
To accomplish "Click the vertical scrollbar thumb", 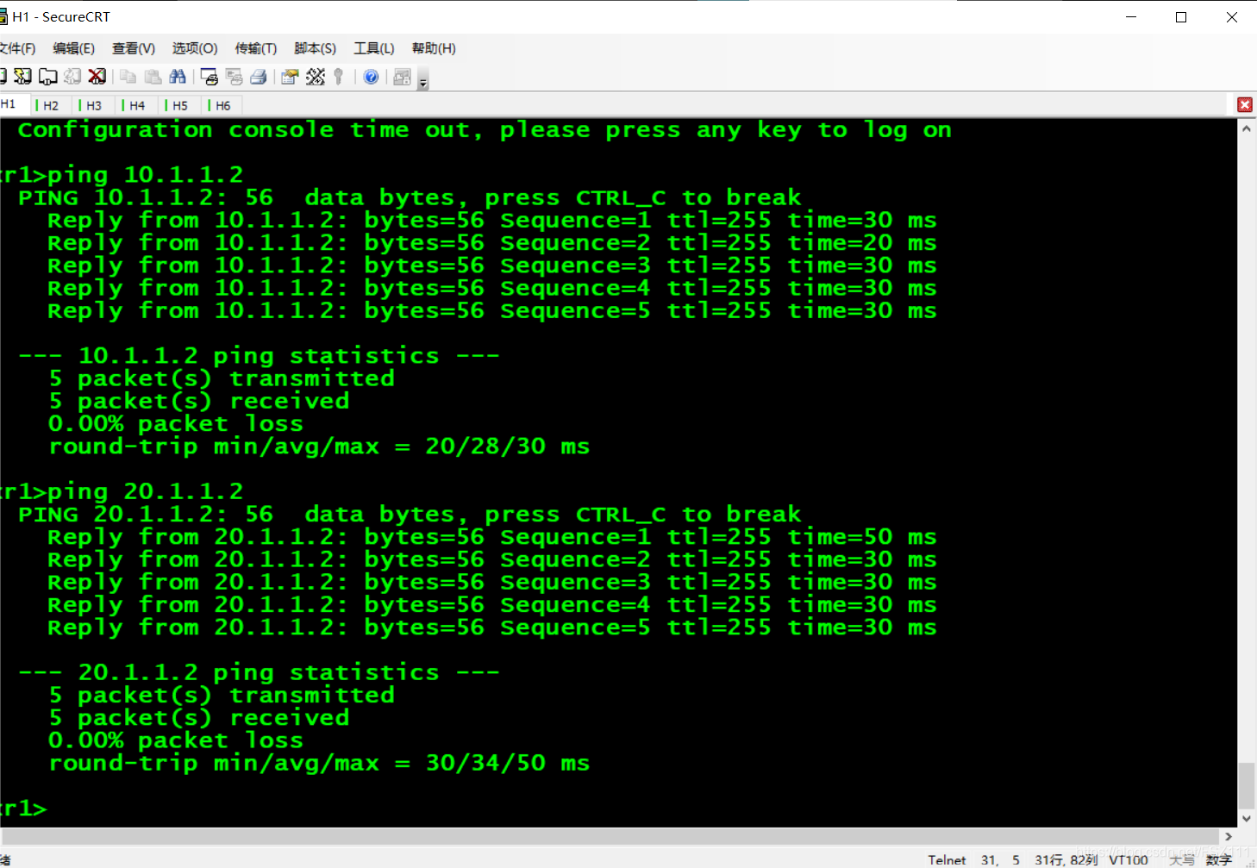I will [1247, 785].
